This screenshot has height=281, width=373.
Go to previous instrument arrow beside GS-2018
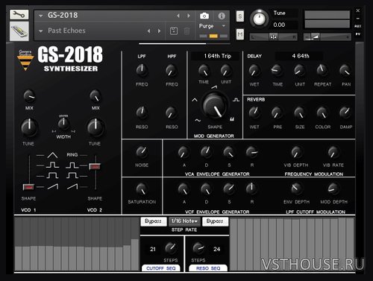[178, 16]
